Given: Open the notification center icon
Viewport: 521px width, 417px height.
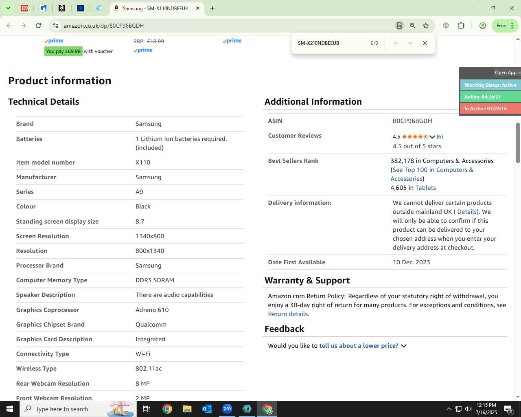Looking at the screenshot, I should (508, 409).
